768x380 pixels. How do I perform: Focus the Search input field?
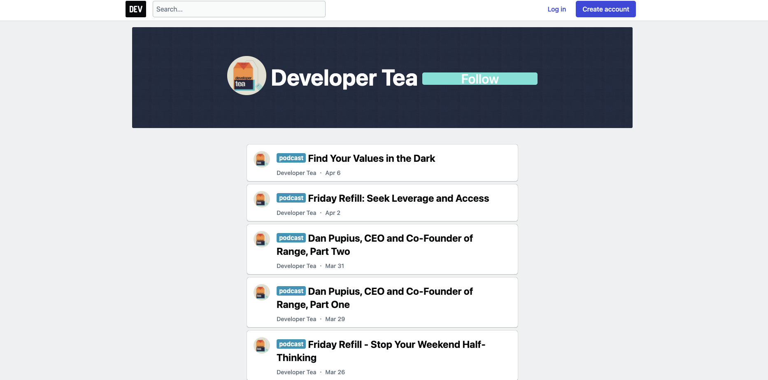click(x=239, y=9)
